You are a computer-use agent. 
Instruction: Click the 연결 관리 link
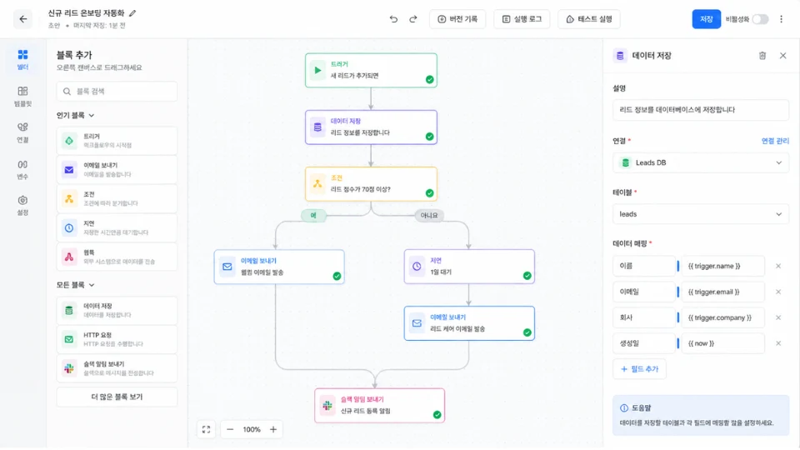(775, 141)
